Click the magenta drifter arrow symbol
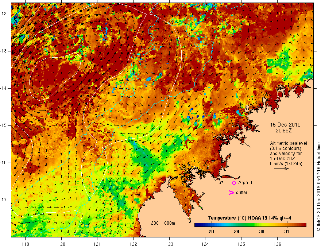This screenshot has height=248, width=321. (x=232, y=193)
